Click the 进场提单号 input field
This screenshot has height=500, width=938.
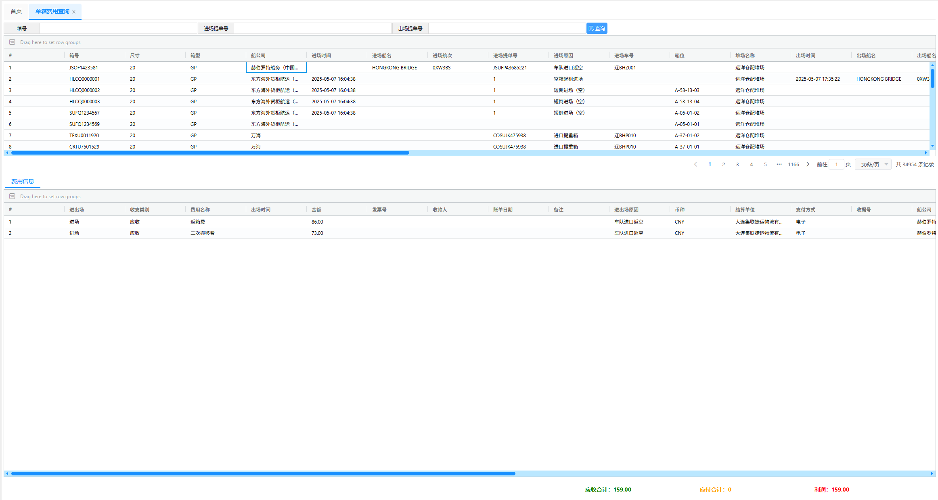point(313,28)
